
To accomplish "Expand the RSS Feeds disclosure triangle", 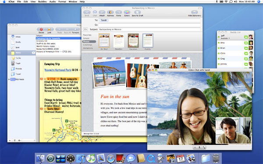I will click(x=9, y=79).
